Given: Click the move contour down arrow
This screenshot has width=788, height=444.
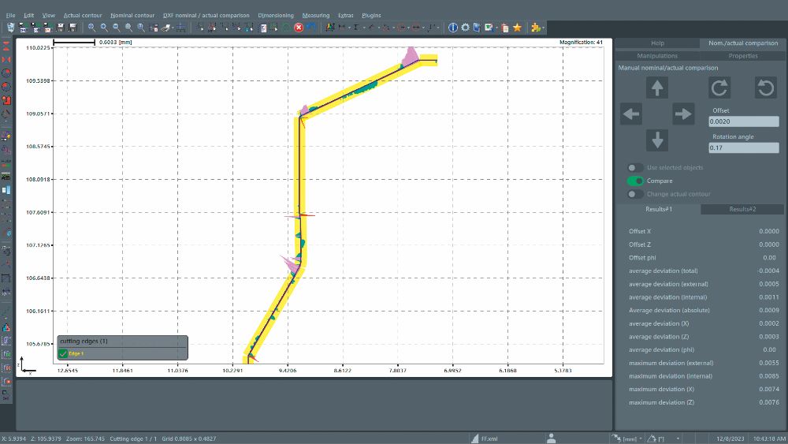Looking at the screenshot, I should click(657, 140).
